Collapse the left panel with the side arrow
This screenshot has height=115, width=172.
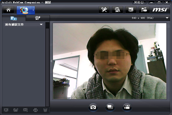point(51,61)
